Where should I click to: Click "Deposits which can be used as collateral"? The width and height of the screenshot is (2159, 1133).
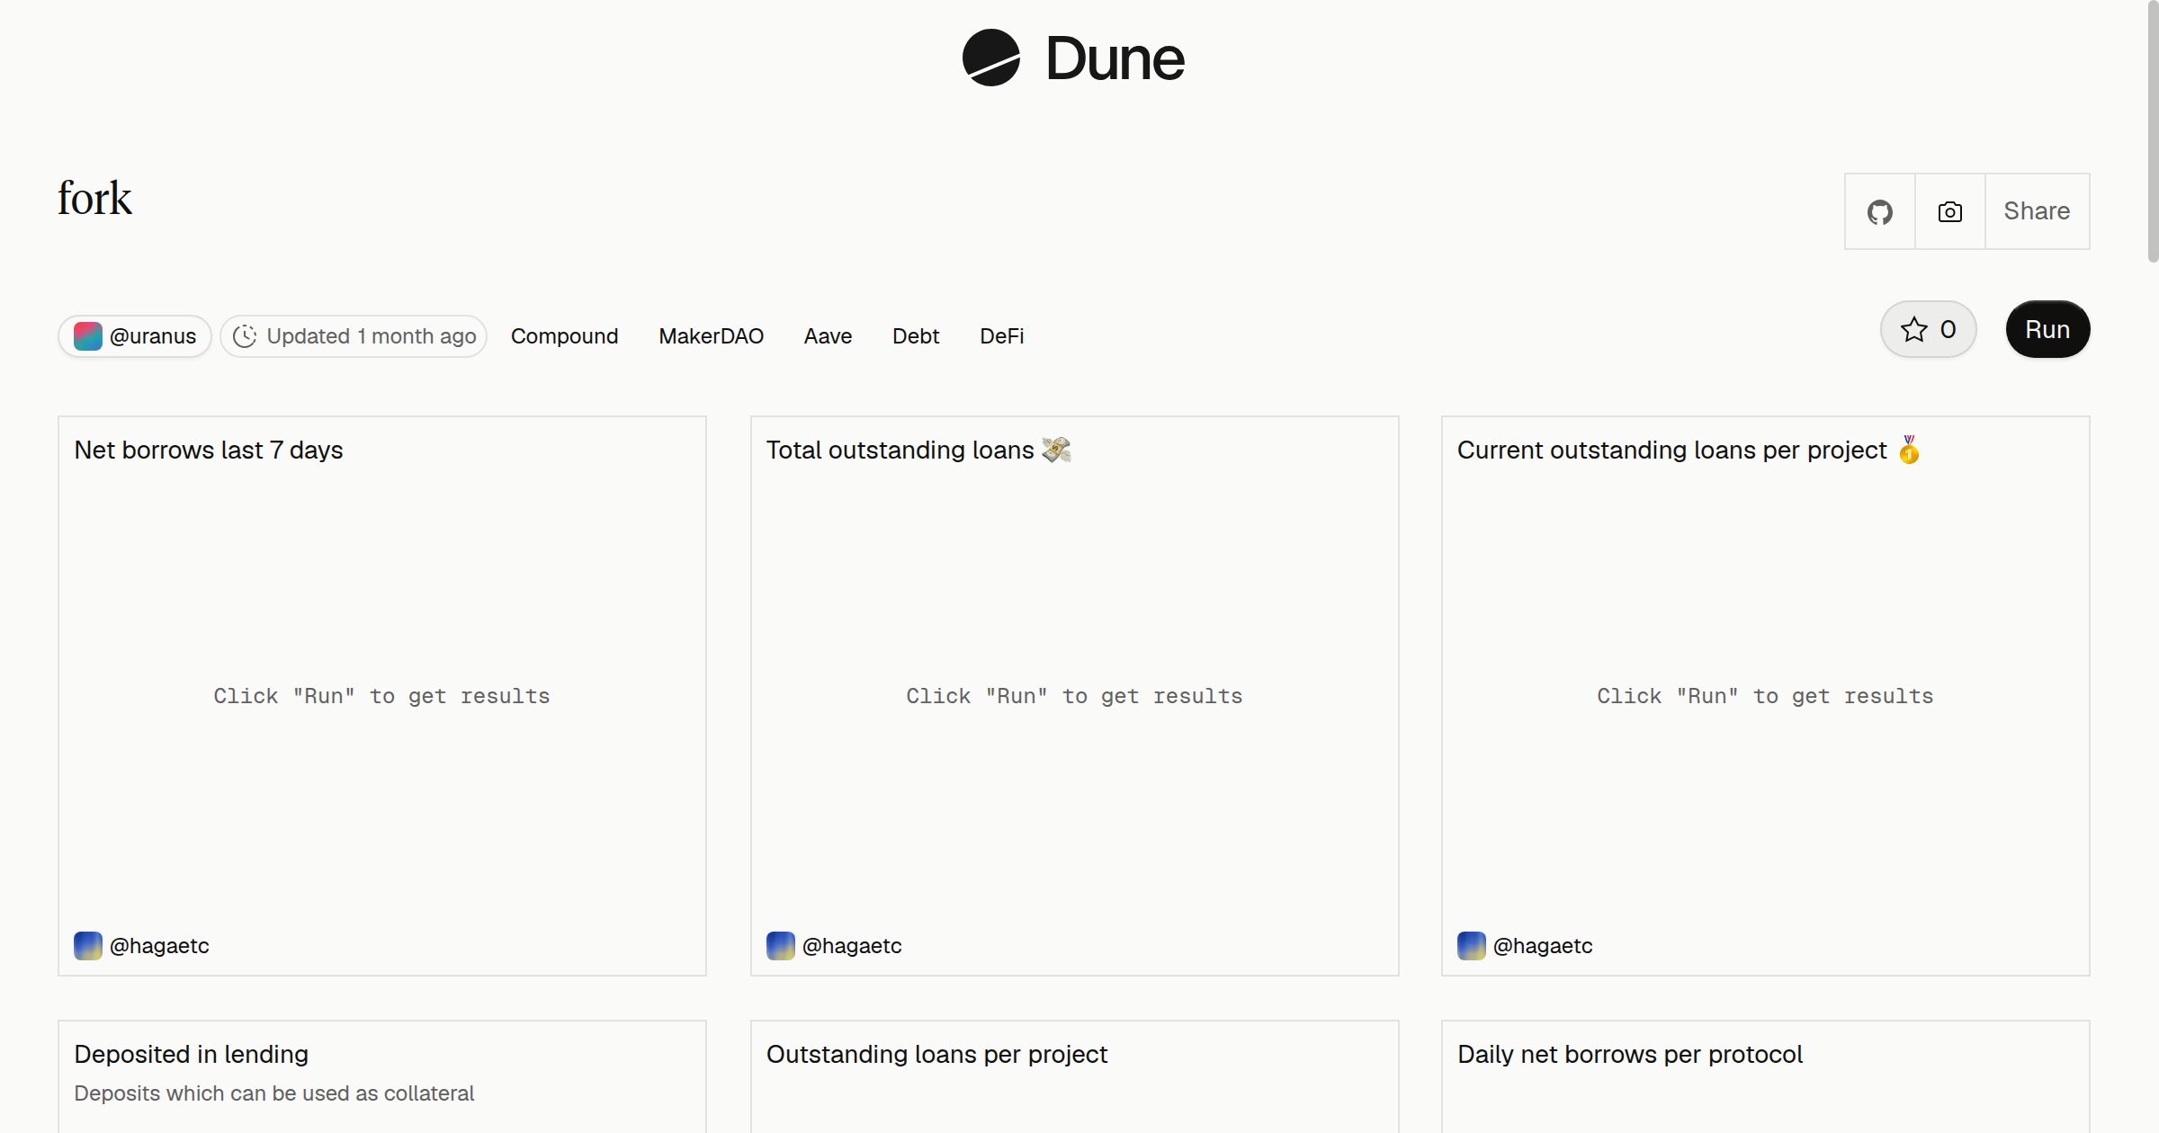(273, 1093)
